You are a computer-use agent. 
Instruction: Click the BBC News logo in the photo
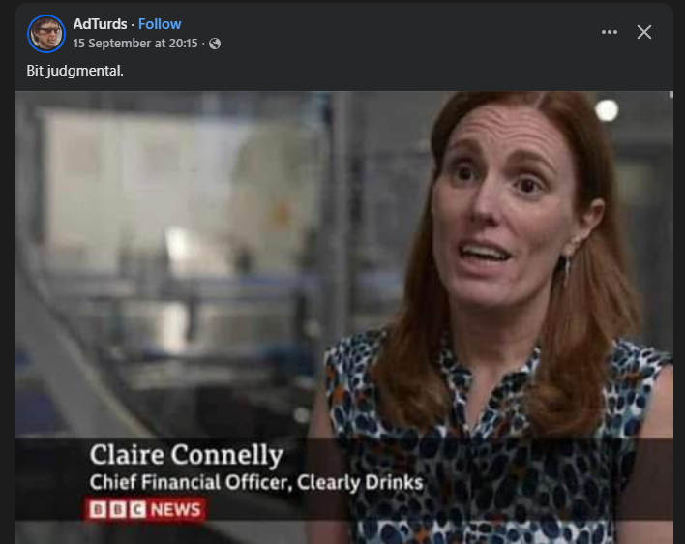click(144, 509)
